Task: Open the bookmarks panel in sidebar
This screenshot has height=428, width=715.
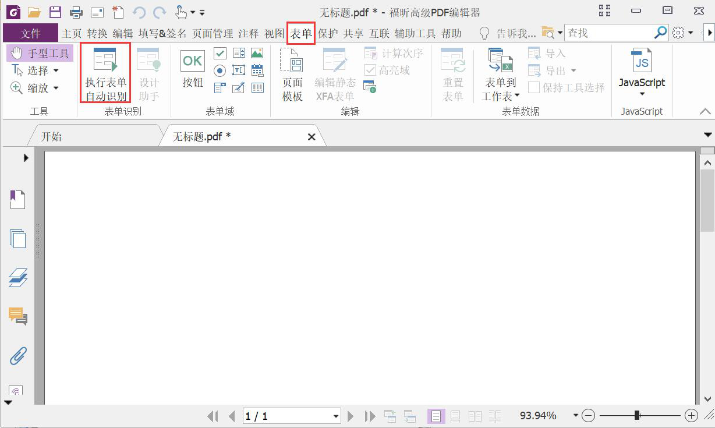Action: click(x=17, y=200)
